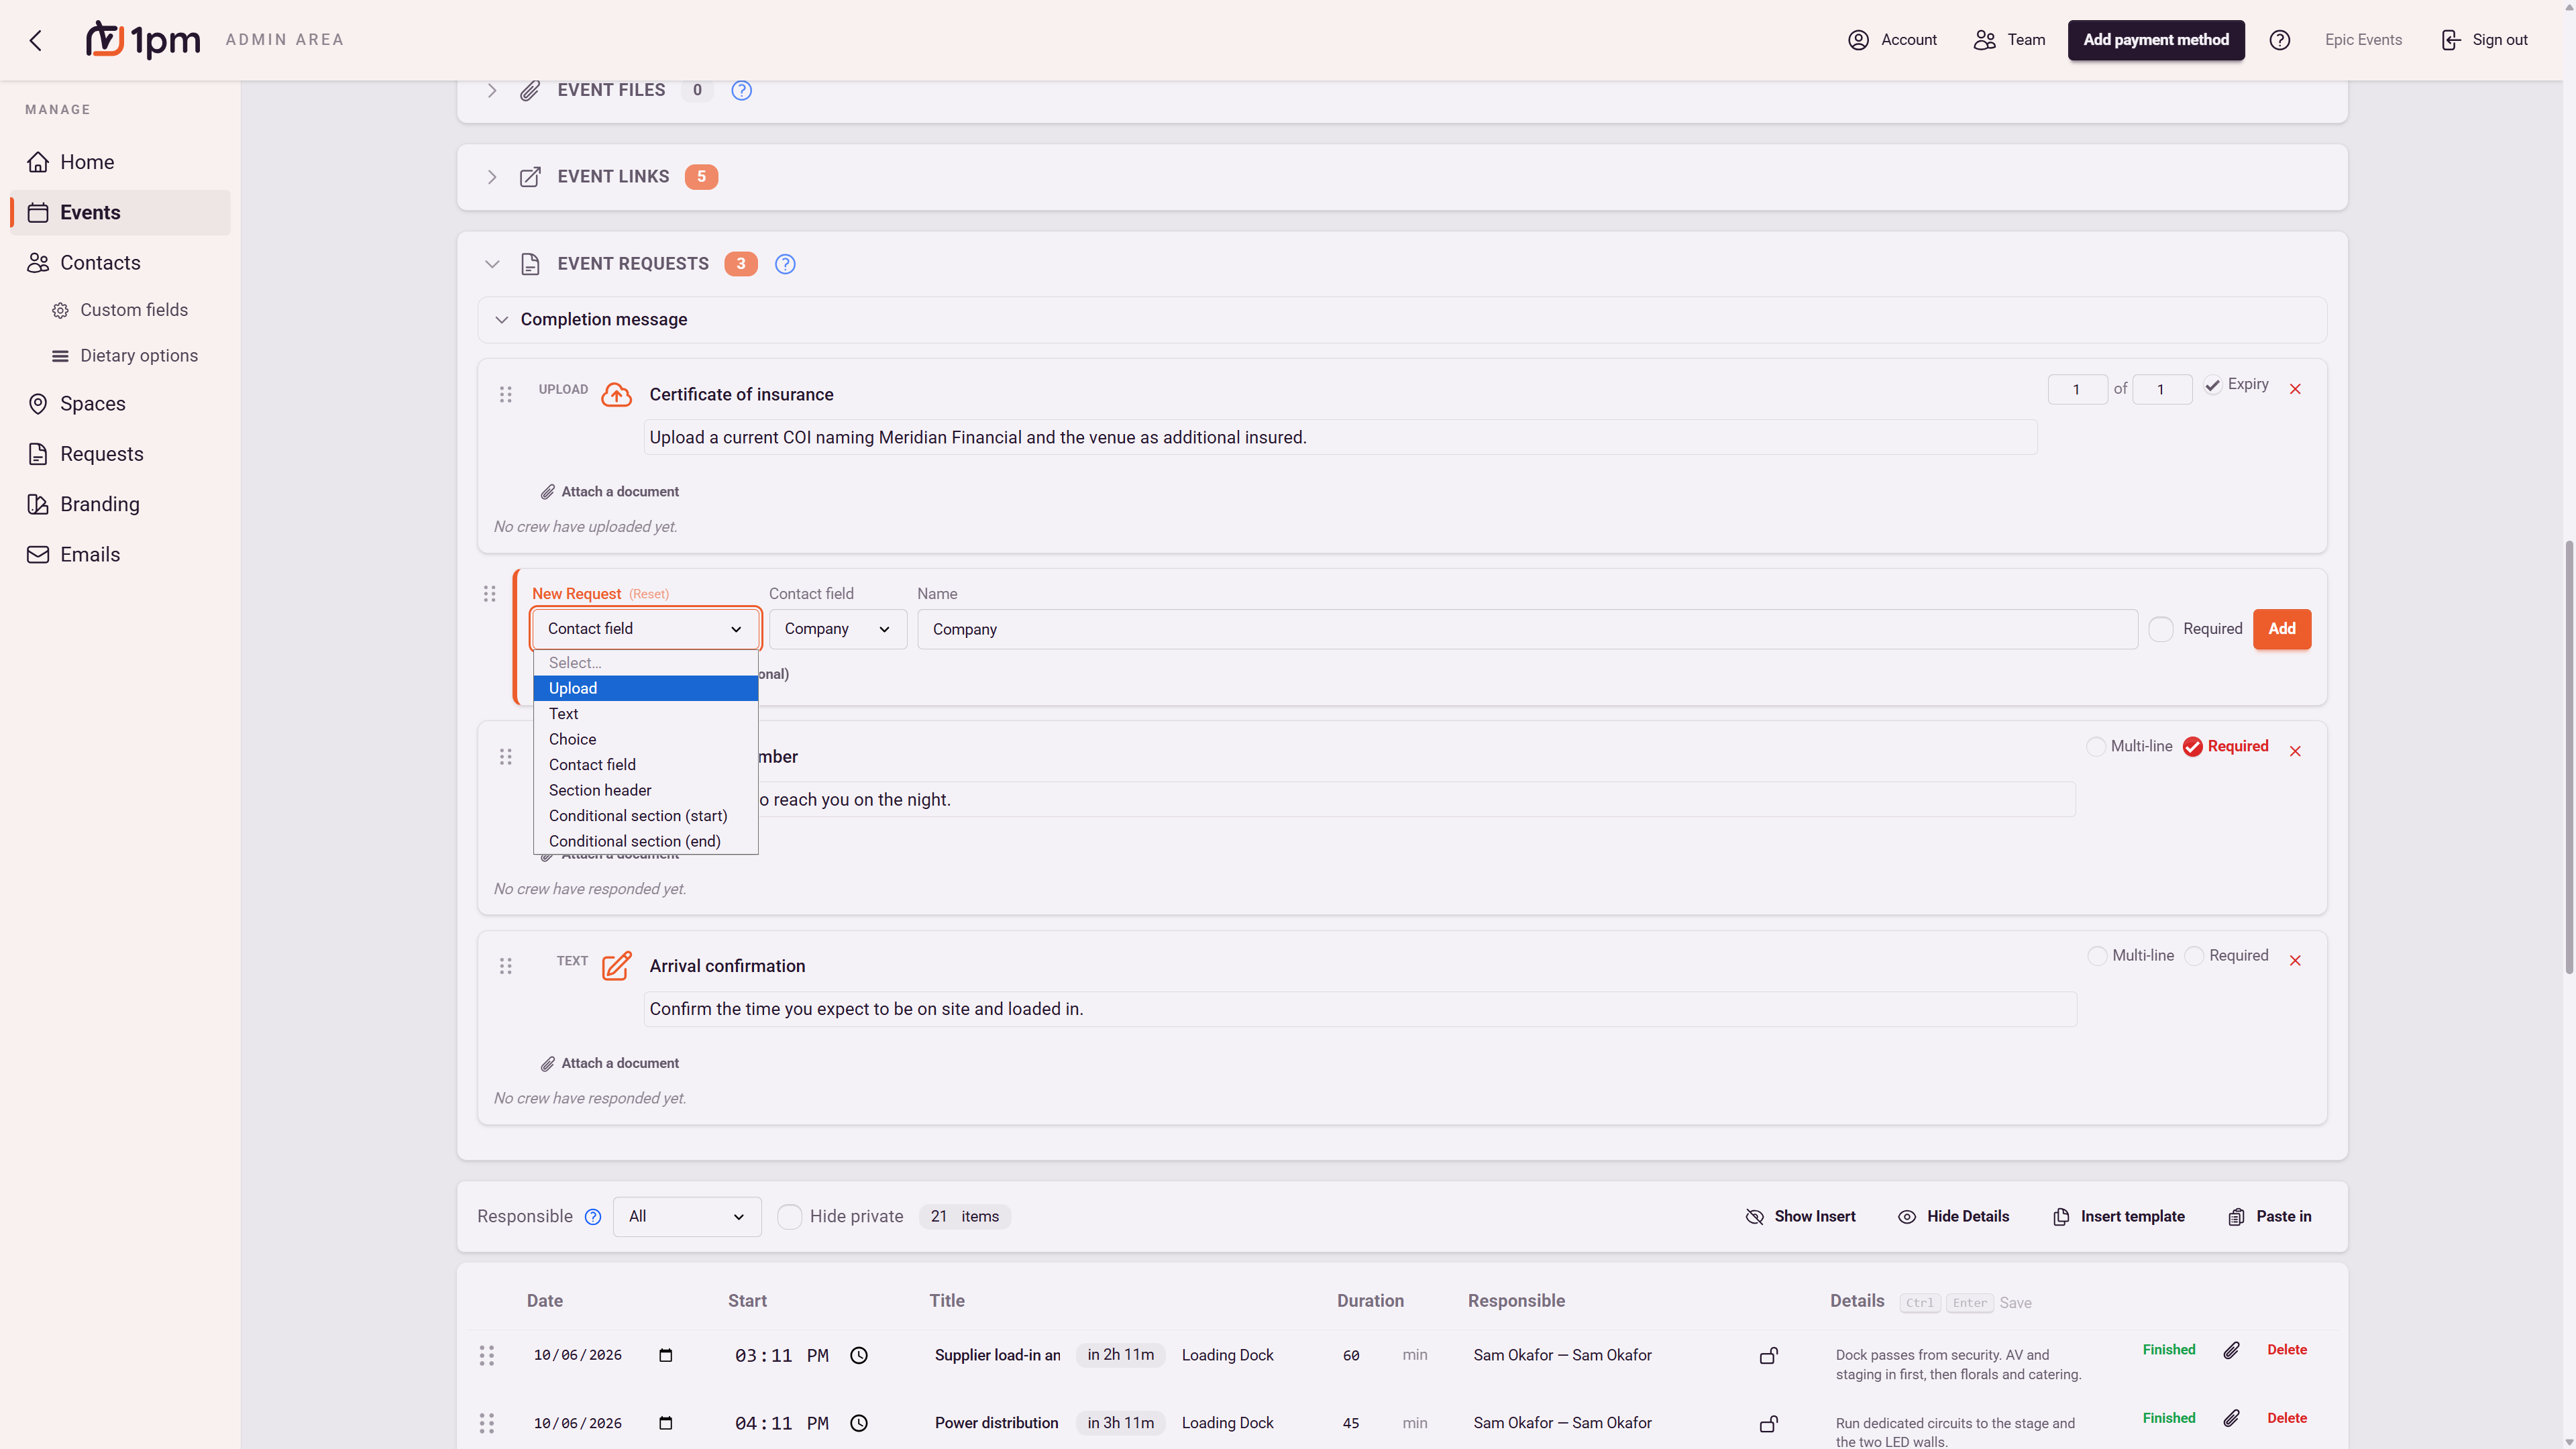2576x1449 pixels.
Task: Open help for Event Requests
Action: coord(785,264)
